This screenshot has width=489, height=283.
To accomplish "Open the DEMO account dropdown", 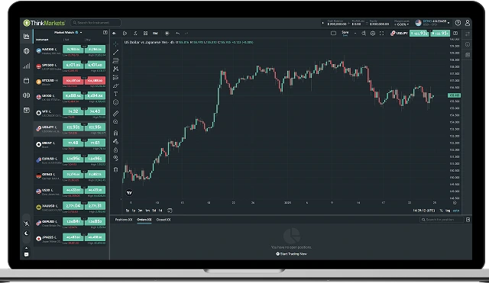I will [432, 23].
